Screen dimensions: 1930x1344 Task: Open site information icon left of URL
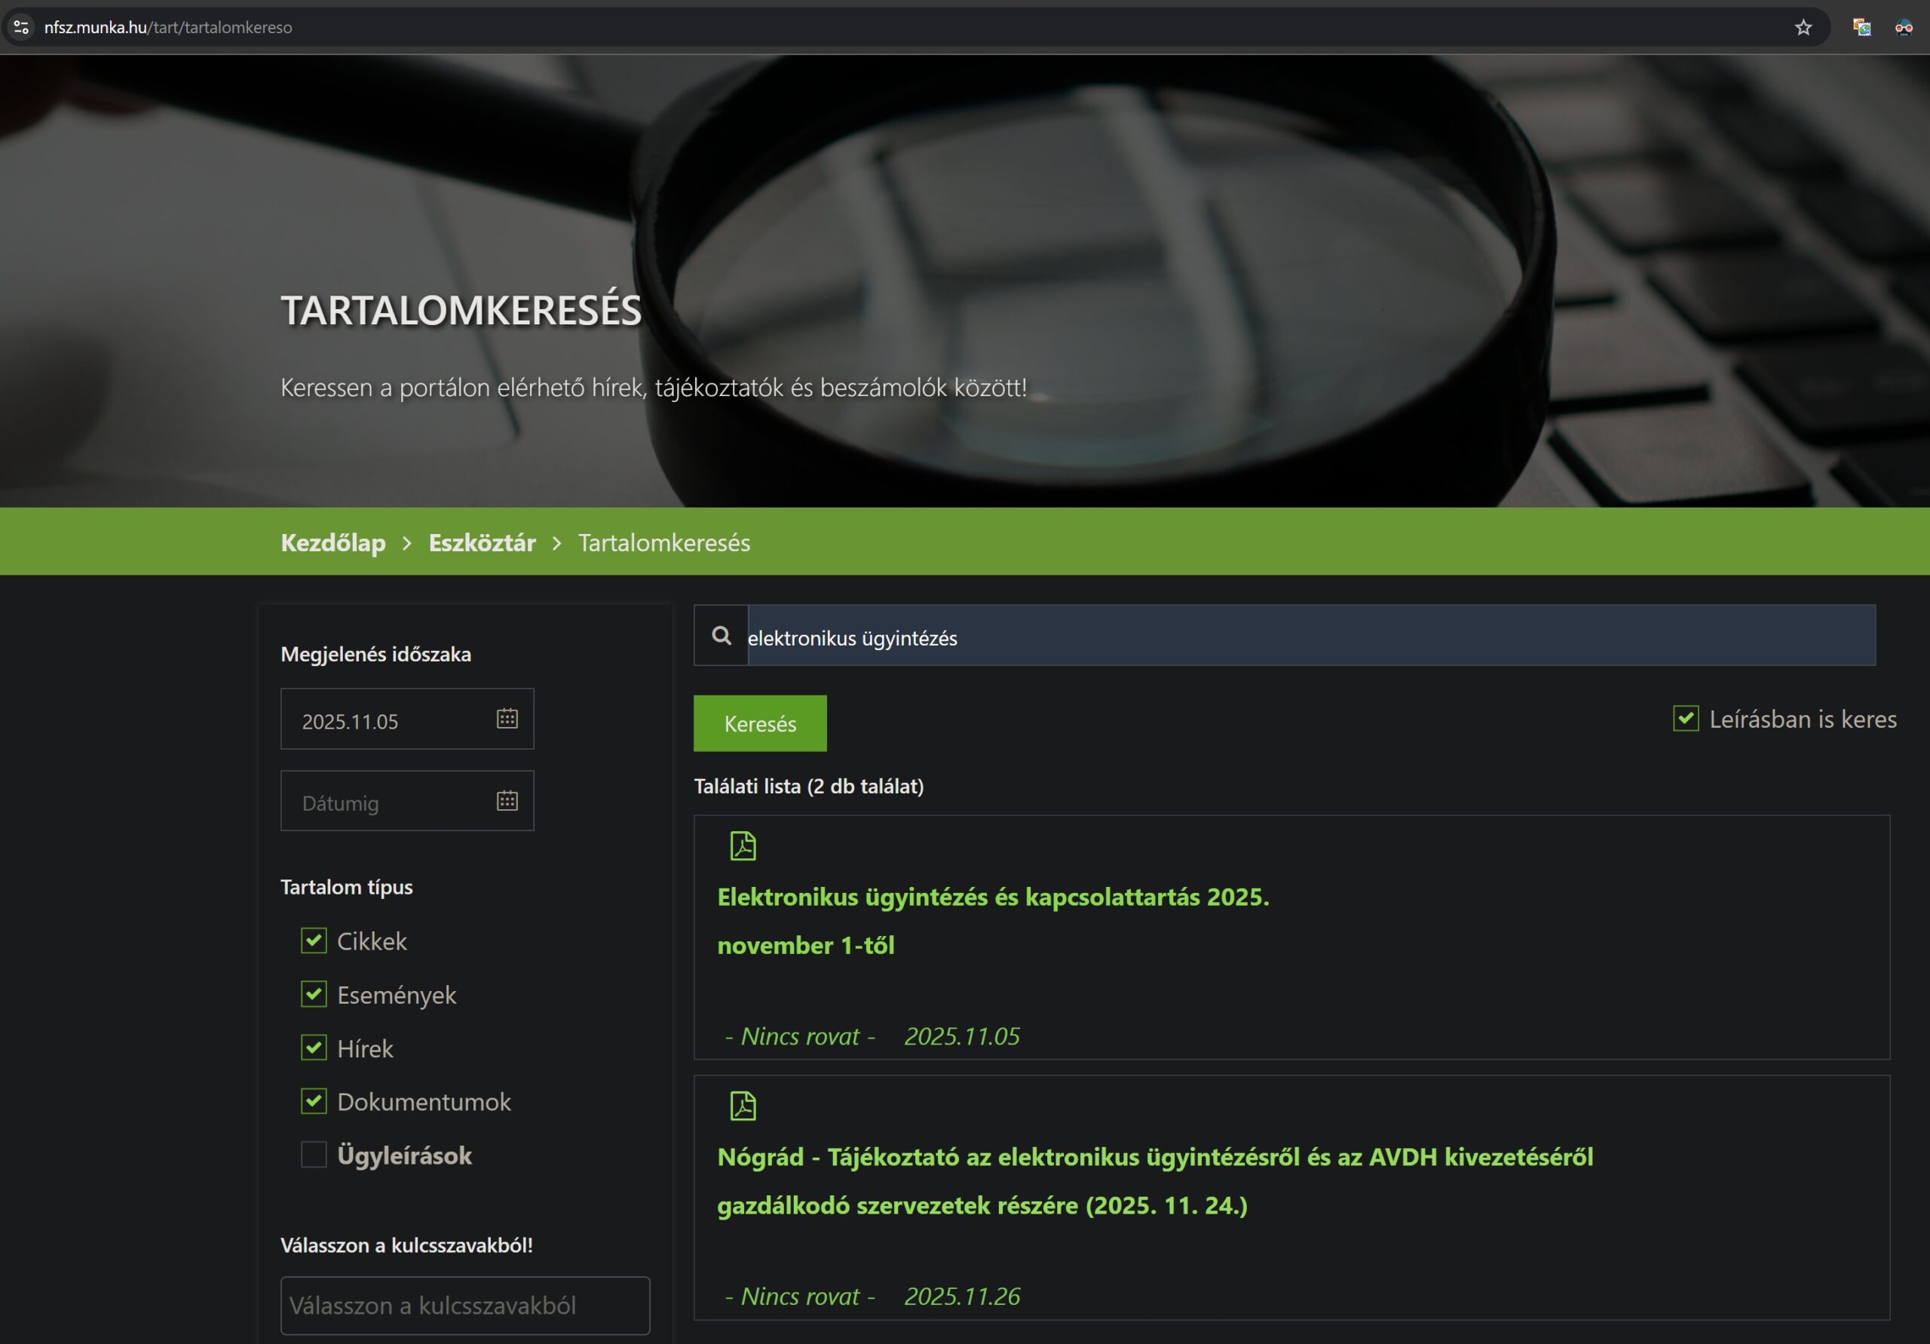coord(22,28)
